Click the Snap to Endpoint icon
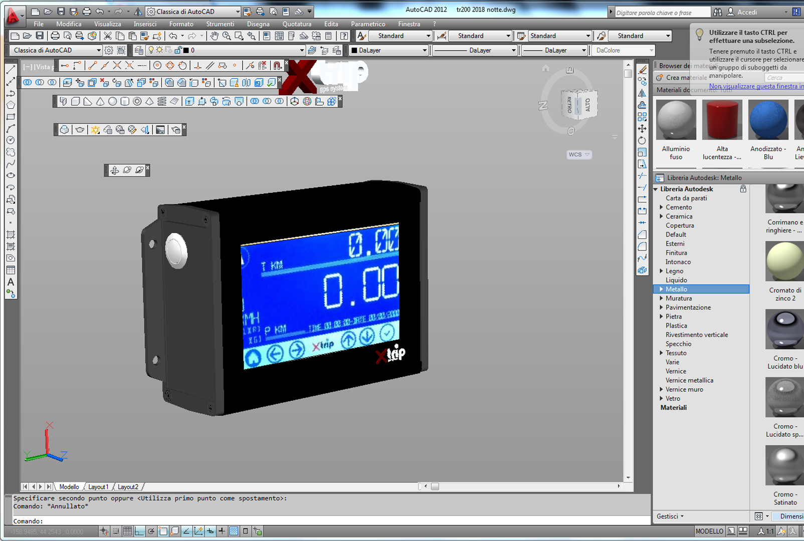 click(93, 66)
